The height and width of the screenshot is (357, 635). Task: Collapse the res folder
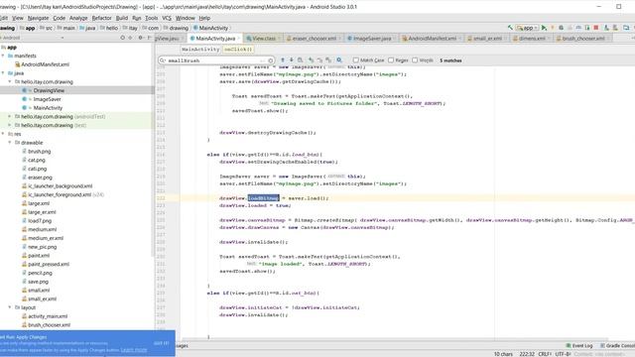pos(3,134)
